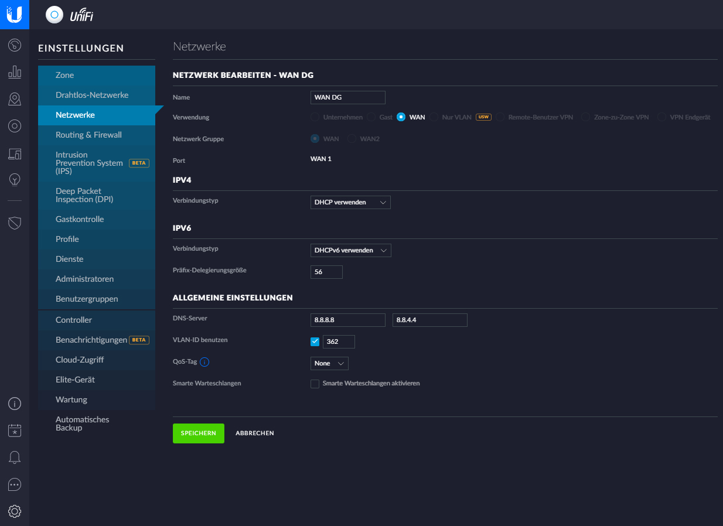Open the Map icon in sidebar
Viewport: 723px width, 526px height.
pos(15,99)
